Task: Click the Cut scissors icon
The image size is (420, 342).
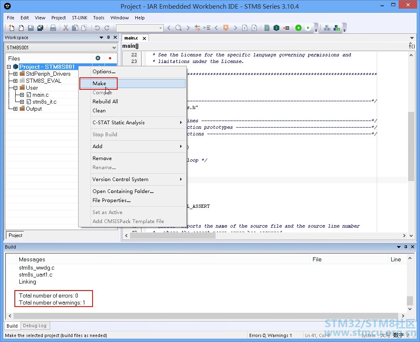Action: (x=66, y=28)
